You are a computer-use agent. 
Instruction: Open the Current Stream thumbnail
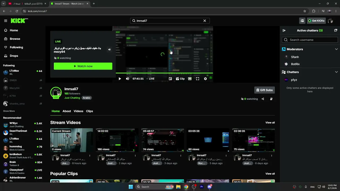click(x=72, y=140)
